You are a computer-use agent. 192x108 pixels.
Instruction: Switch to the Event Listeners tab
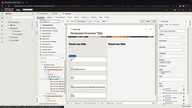60,17
